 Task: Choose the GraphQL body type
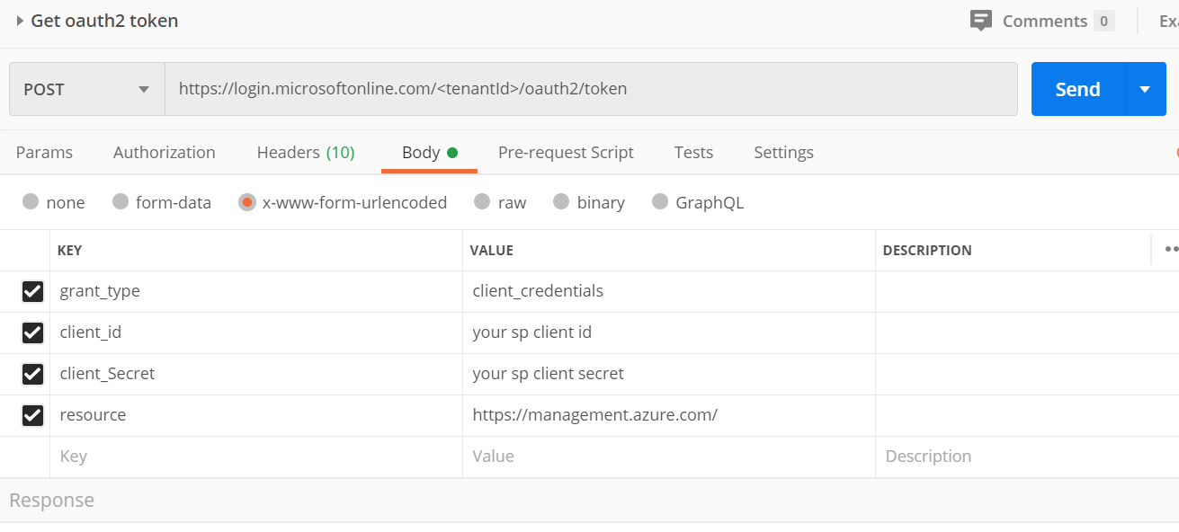tap(660, 202)
